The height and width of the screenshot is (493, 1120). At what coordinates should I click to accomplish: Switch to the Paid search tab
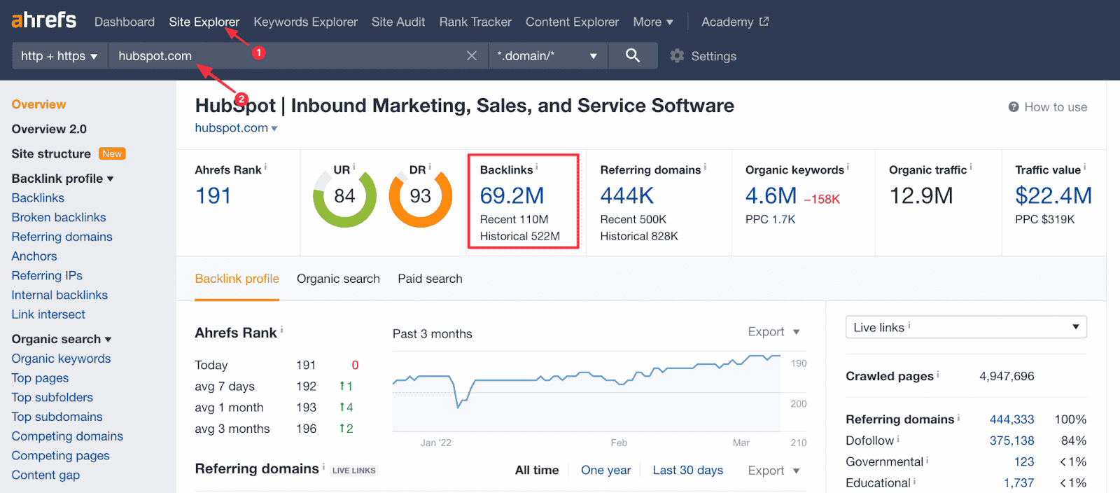[x=430, y=279]
